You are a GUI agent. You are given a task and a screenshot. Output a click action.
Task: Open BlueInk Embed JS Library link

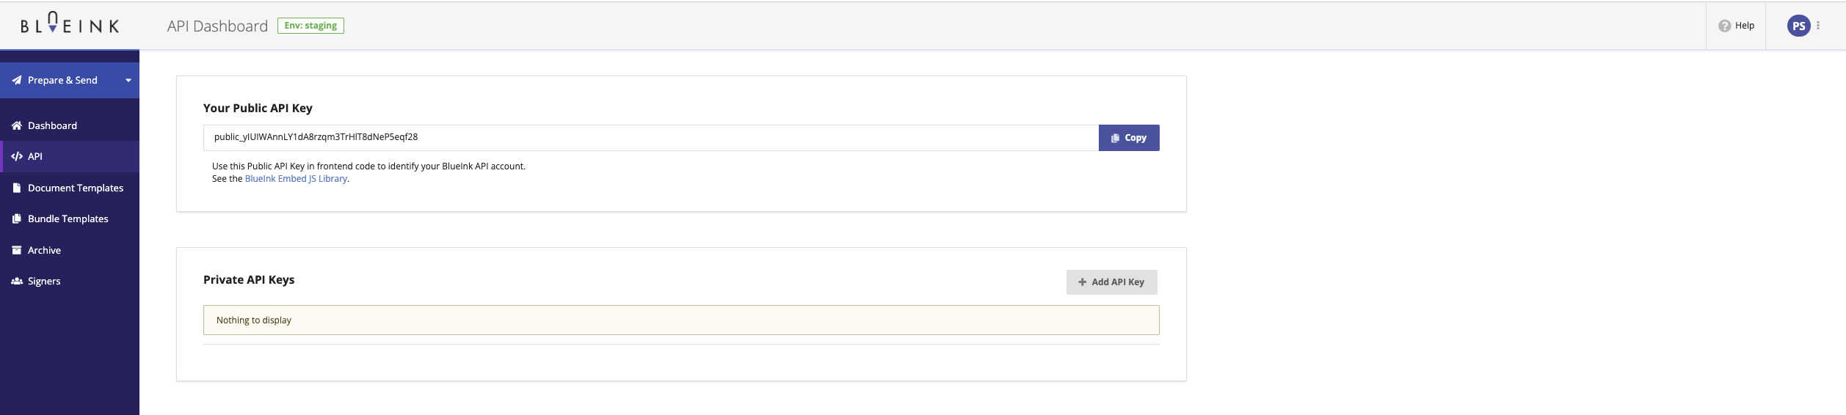(296, 179)
